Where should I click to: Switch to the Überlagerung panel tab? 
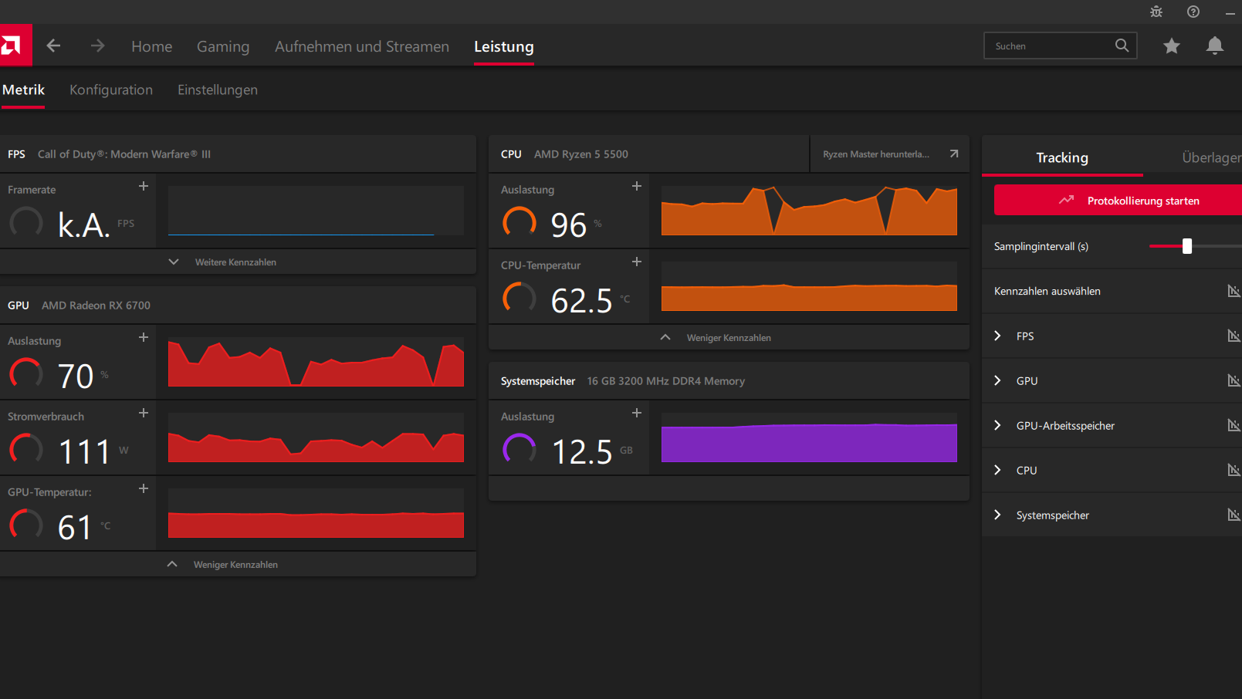pos(1211,157)
